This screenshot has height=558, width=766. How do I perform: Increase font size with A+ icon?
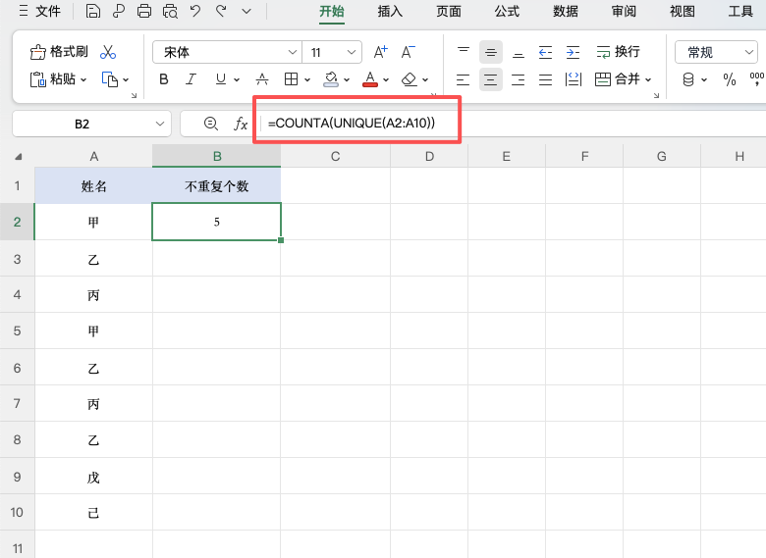(x=381, y=52)
